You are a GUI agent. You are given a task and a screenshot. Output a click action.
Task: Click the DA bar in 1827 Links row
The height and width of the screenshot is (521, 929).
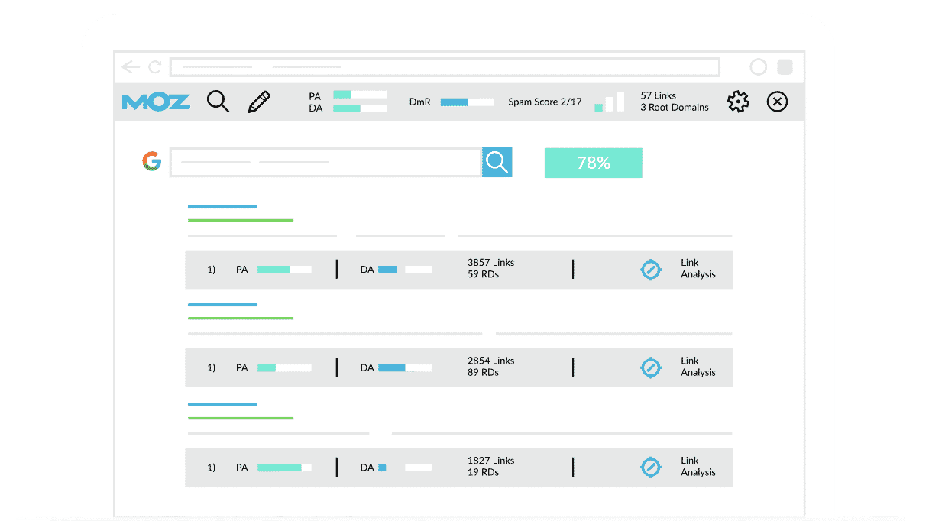tap(405, 468)
